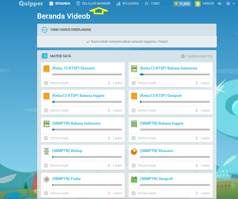The image size is (238, 199).
Task: Open the Beranda home tab
Action: tap(60, 3)
